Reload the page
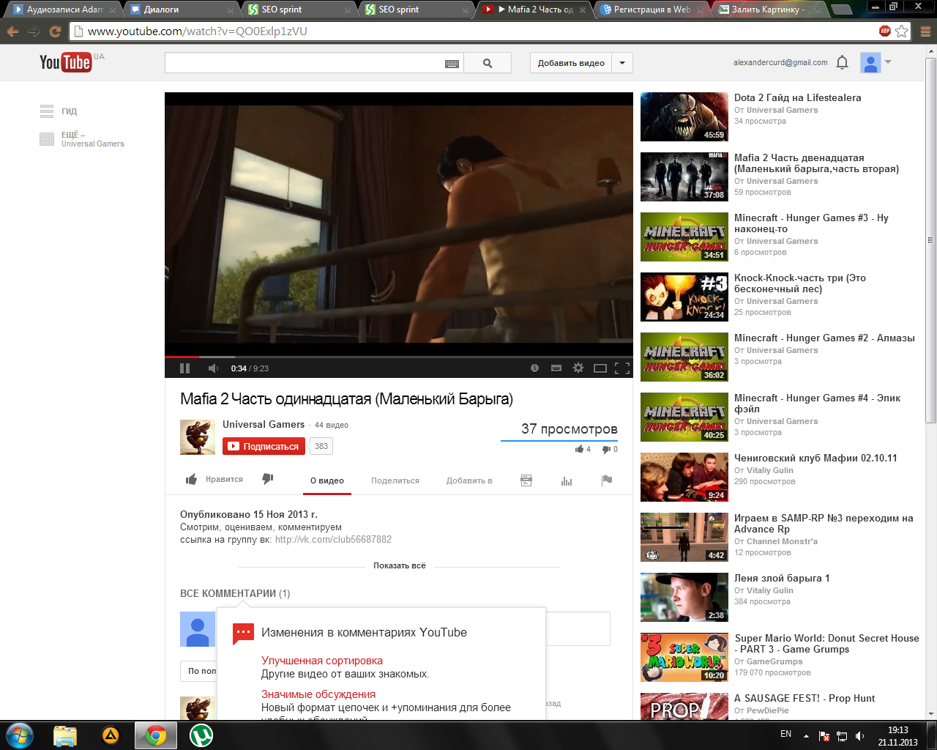 tap(55, 31)
